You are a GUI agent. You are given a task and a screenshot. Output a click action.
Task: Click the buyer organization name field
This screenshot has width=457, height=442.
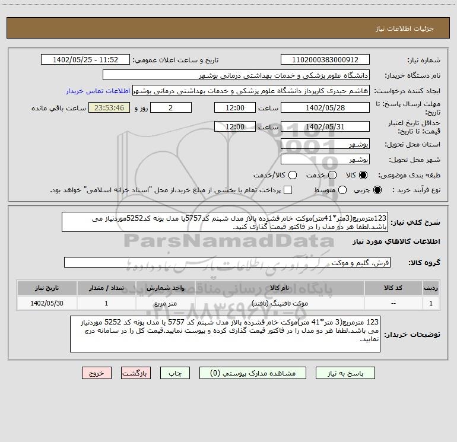236,75
